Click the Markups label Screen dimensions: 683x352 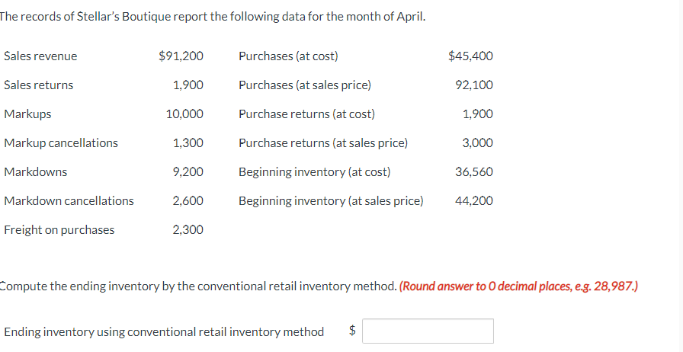click(x=27, y=114)
